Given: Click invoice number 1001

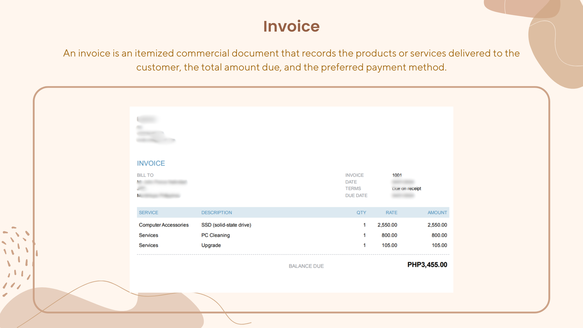Looking at the screenshot, I should 397,175.
